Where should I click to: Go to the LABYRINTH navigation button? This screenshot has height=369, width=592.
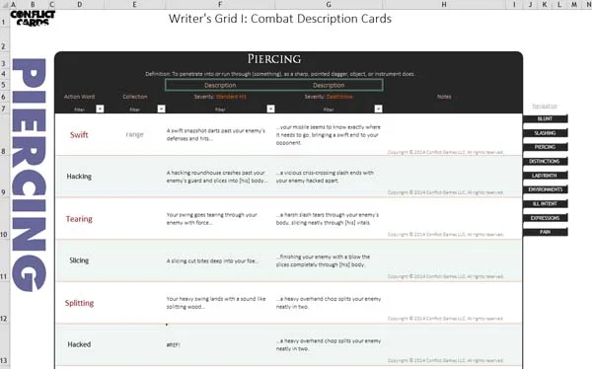(546, 176)
